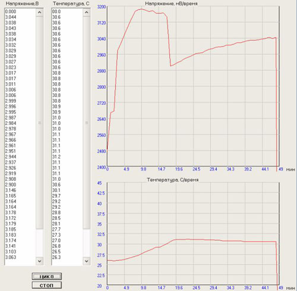Select the 3.183 voltage reading
This screenshot has width=297, height=291.
11,234
